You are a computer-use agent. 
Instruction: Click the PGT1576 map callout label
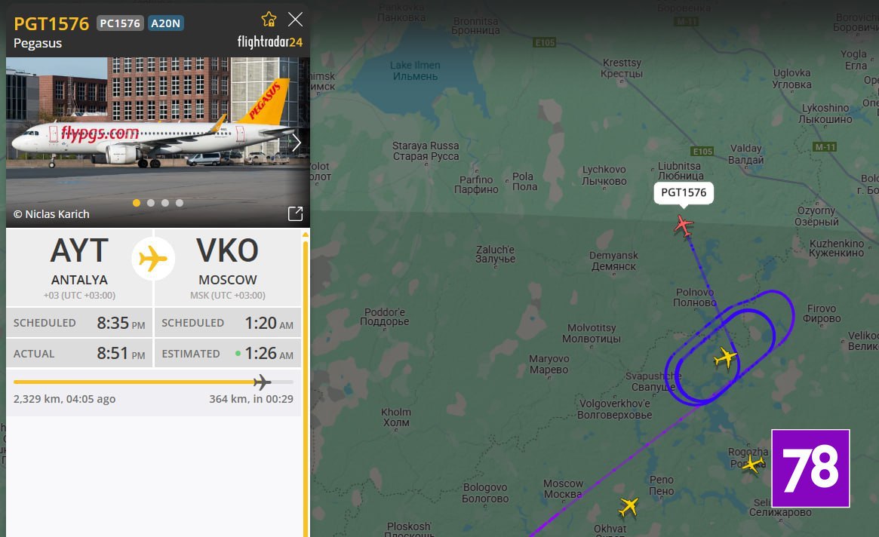coord(684,193)
